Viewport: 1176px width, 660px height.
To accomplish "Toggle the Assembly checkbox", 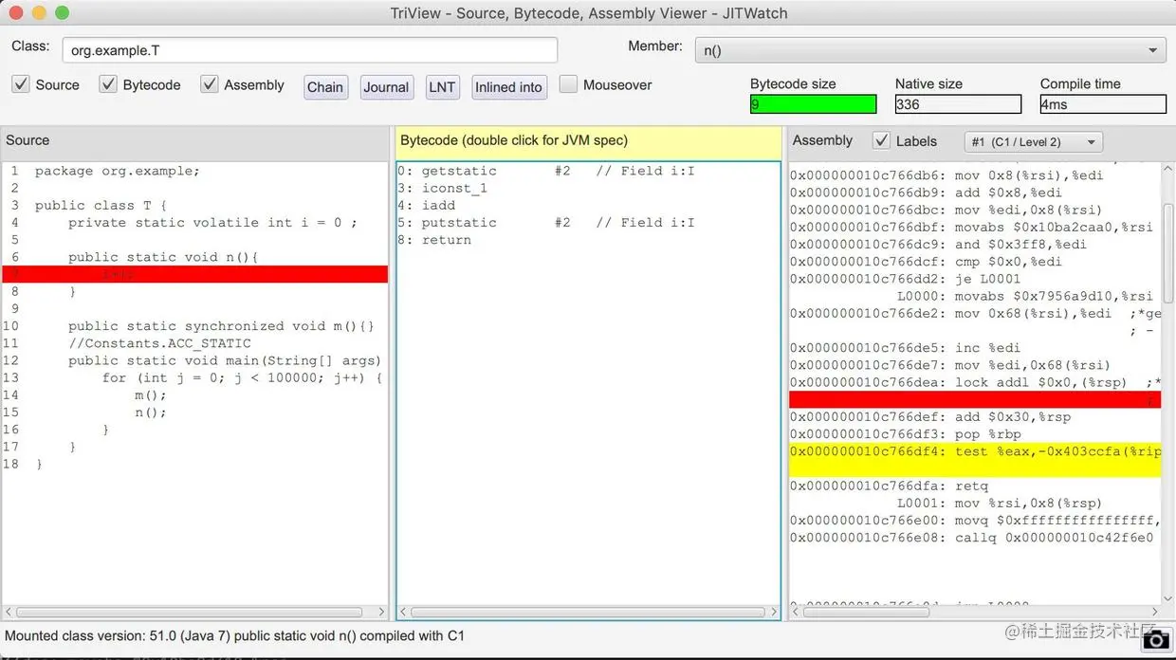I will coord(210,84).
